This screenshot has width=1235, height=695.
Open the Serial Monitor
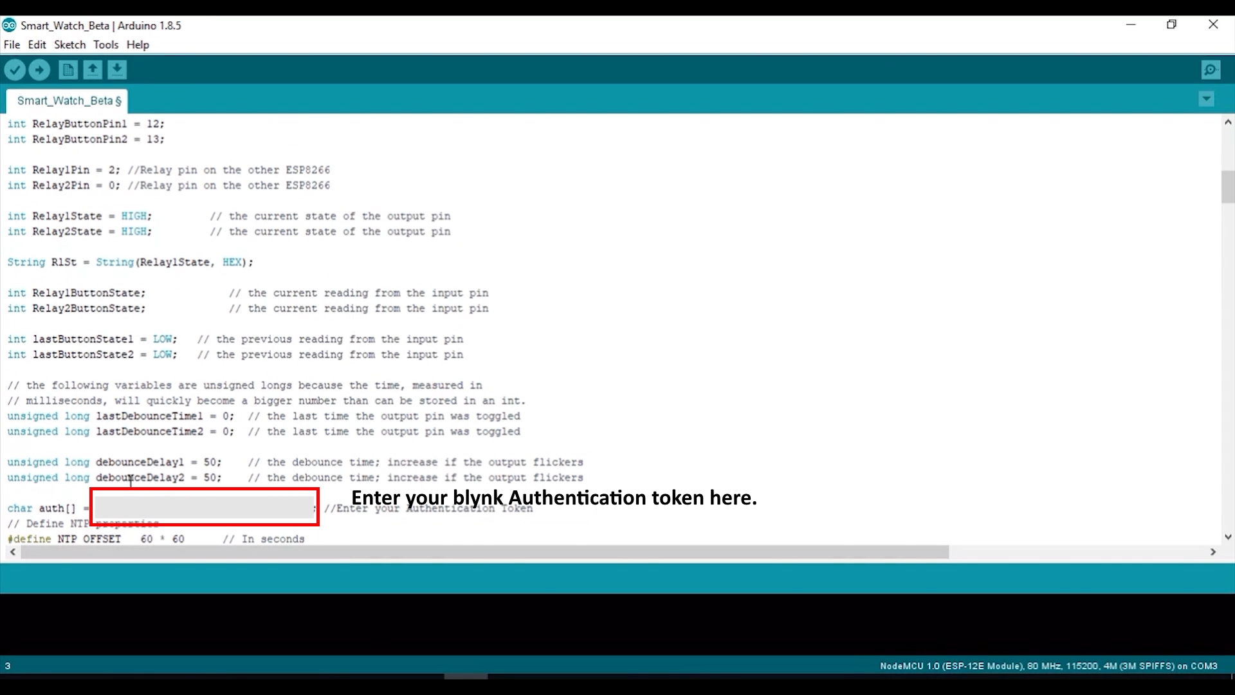pos(1211,69)
